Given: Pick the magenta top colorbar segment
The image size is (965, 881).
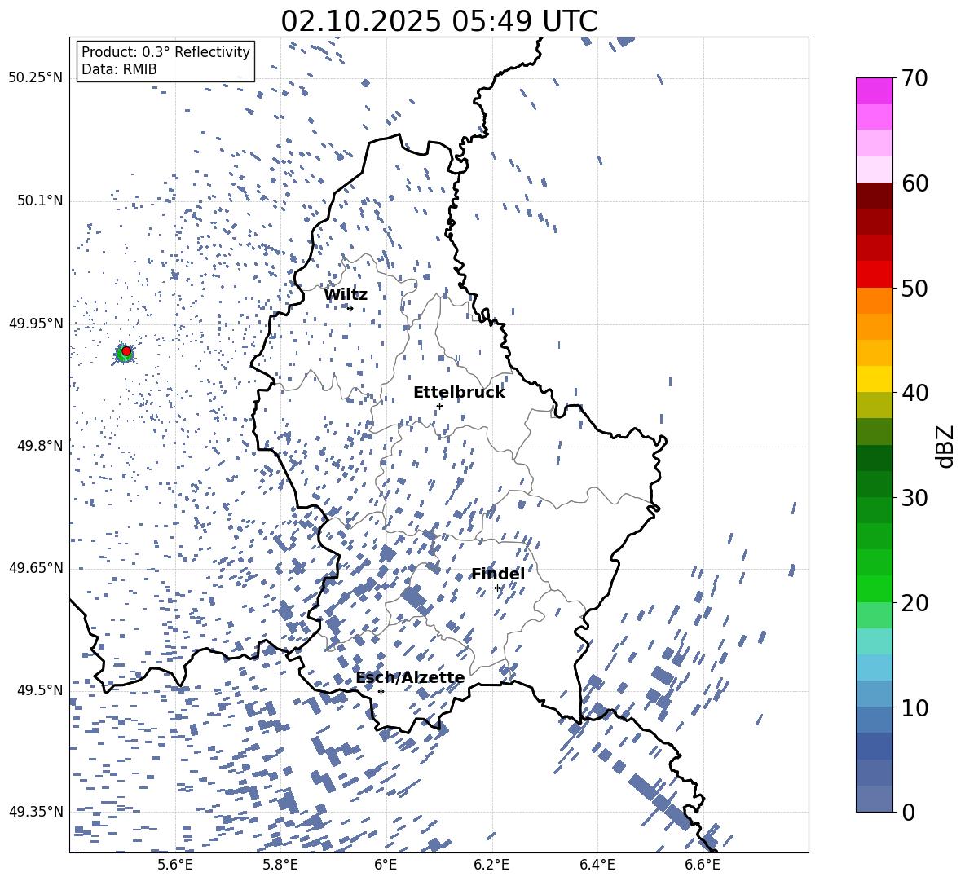Looking at the screenshot, I should click(875, 91).
